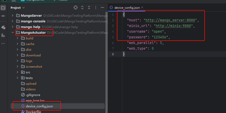Click the http://mango_server:8000 link
Screen dimensions: 226x113
(171, 20)
